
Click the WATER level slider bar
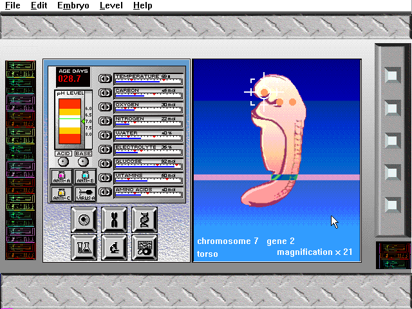[x=148, y=136]
